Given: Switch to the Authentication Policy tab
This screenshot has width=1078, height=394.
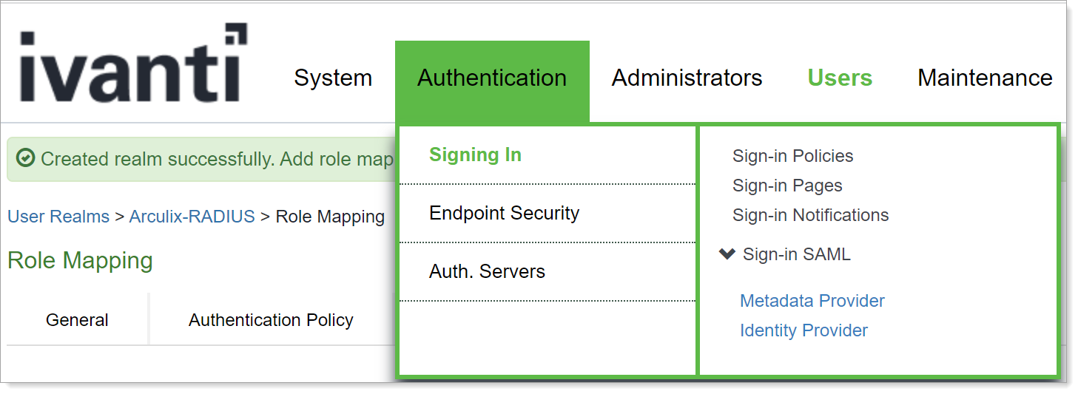Looking at the screenshot, I should pyautogui.click(x=271, y=320).
